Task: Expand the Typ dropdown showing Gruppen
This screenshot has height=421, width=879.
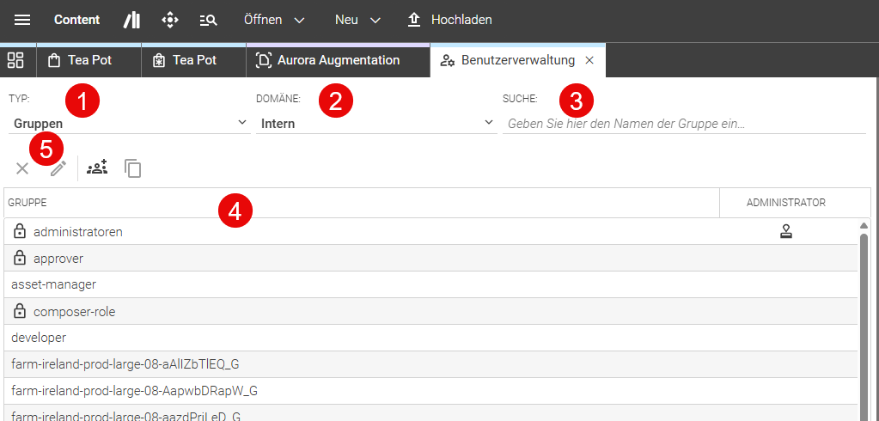Action: click(130, 124)
